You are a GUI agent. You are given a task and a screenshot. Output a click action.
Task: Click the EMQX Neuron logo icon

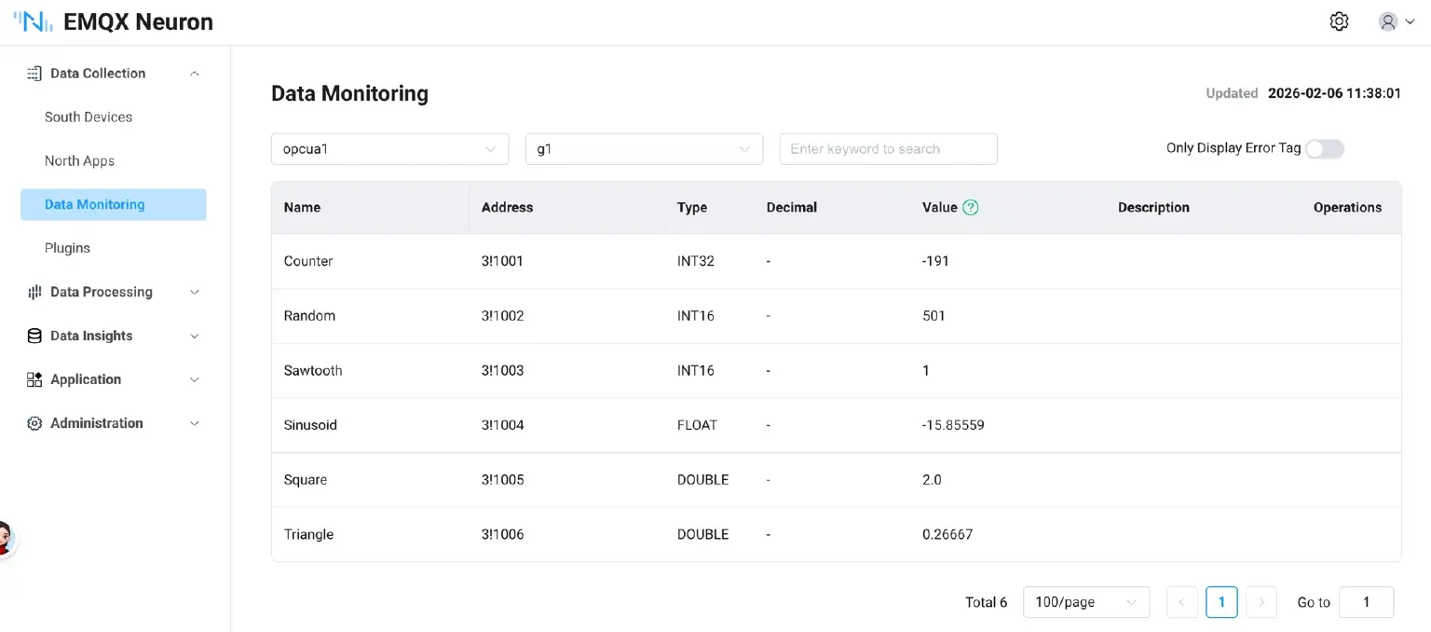pyautogui.click(x=34, y=21)
